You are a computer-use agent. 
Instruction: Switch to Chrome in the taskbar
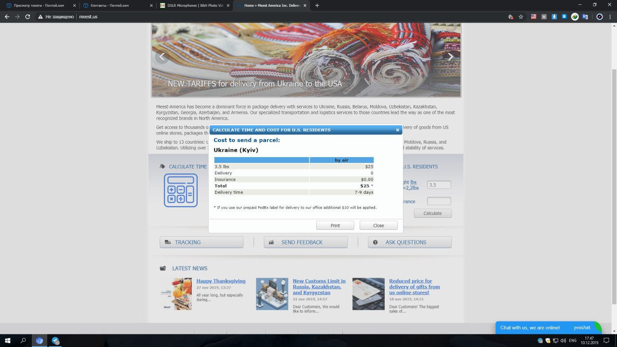coord(40,340)
